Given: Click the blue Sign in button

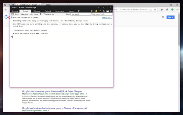Looking at the screenshot, I should [170, 17].
